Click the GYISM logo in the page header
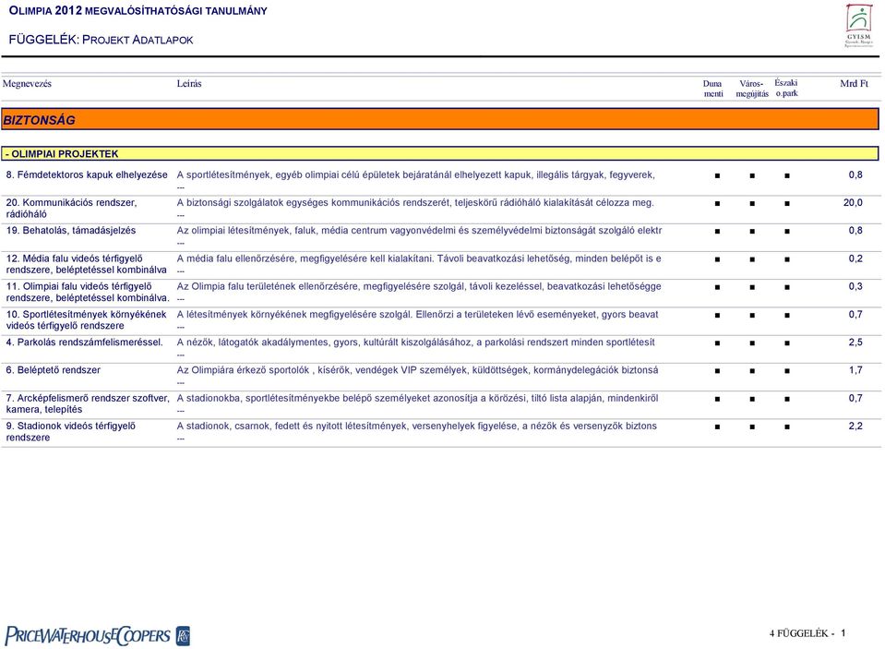Screen dimensions: 885x649 [858, 26]
